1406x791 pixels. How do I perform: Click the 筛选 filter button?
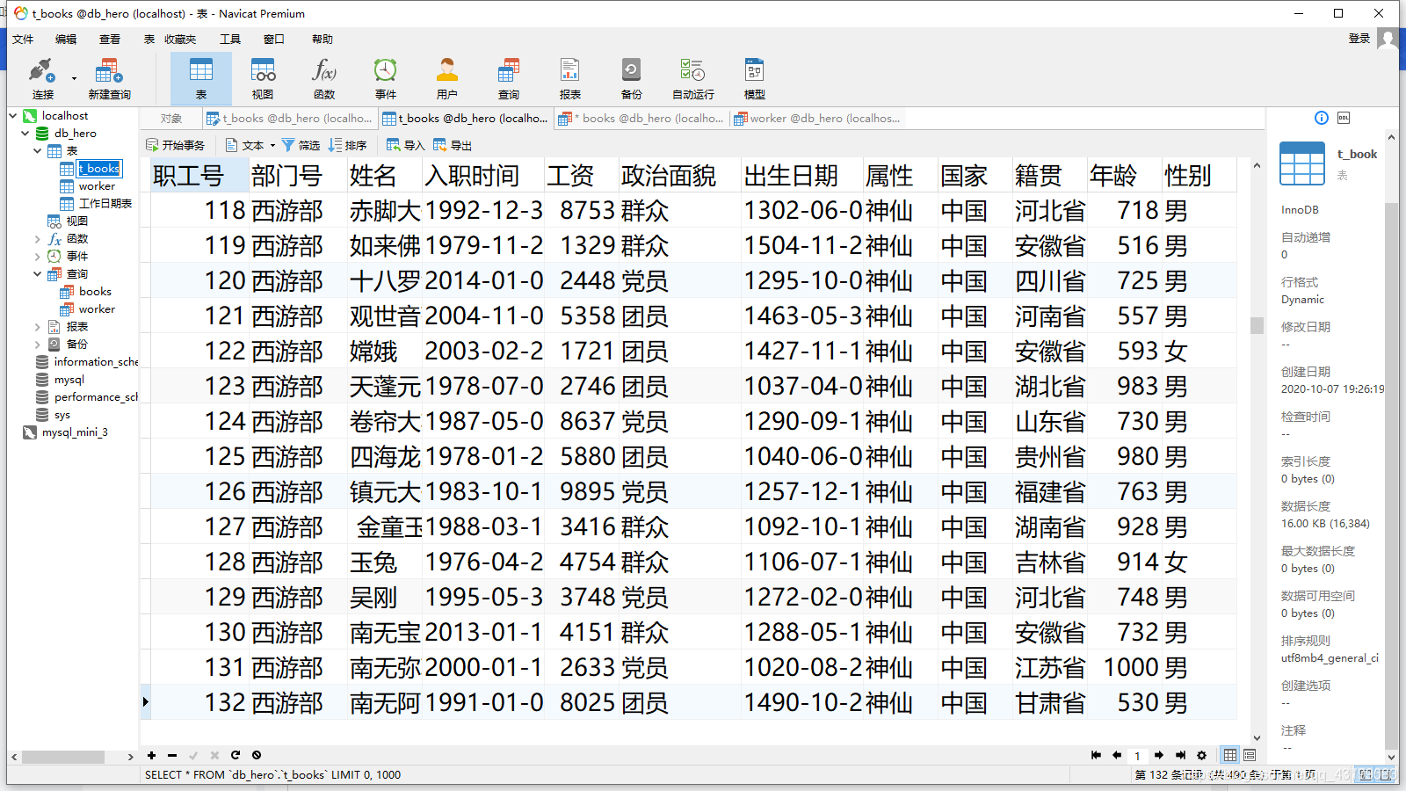(x=301, y=145)
